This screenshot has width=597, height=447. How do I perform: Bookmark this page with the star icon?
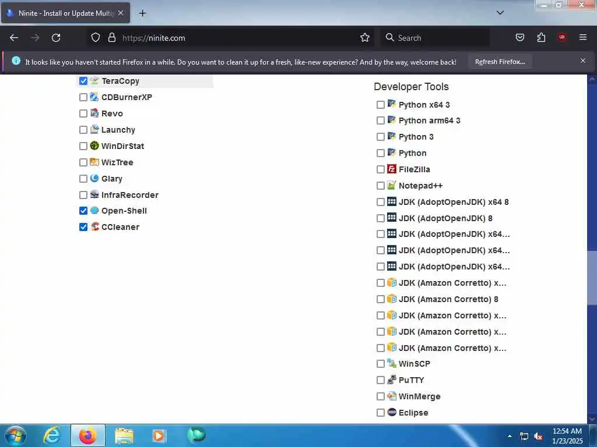365,38
